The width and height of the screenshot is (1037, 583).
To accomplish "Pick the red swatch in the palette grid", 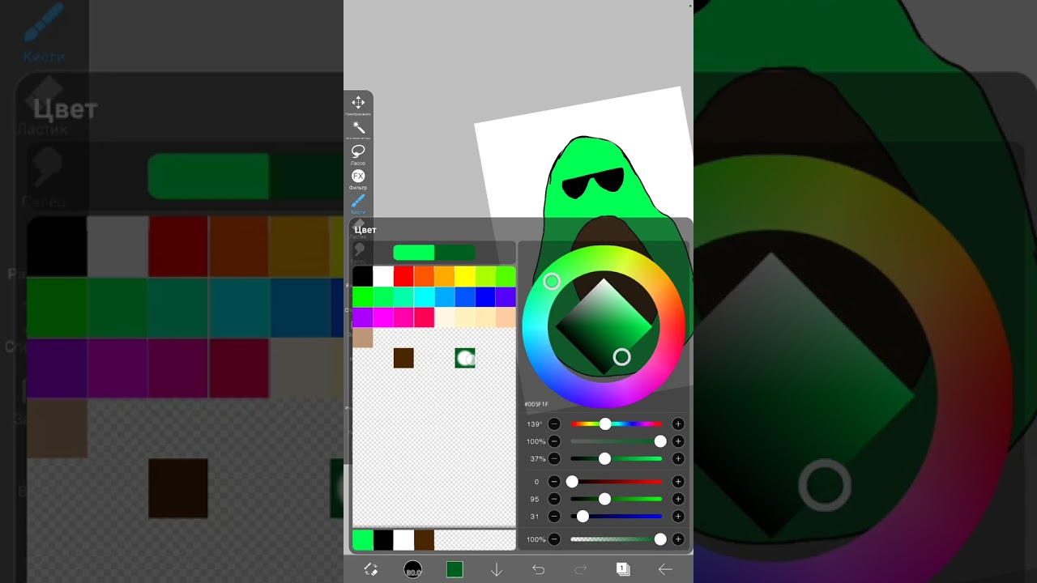I will point(403,276).
